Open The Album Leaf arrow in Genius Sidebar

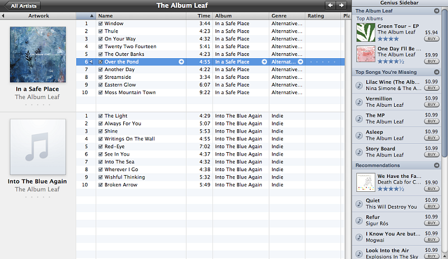point(437,11)
